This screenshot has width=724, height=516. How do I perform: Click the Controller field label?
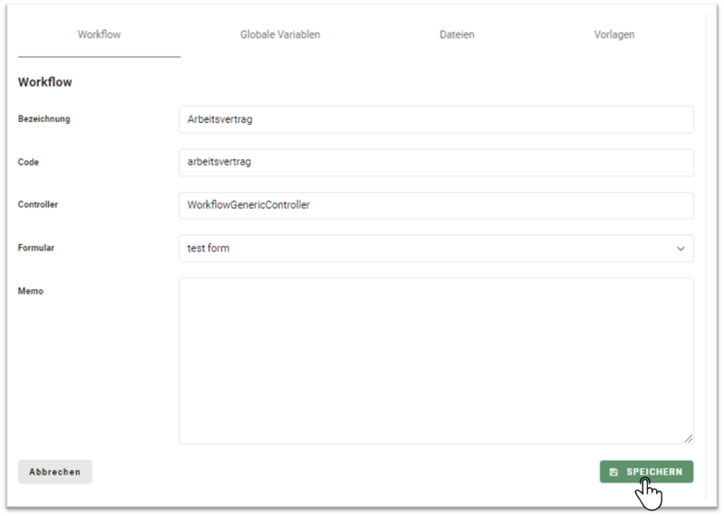(x=38, y=205)
